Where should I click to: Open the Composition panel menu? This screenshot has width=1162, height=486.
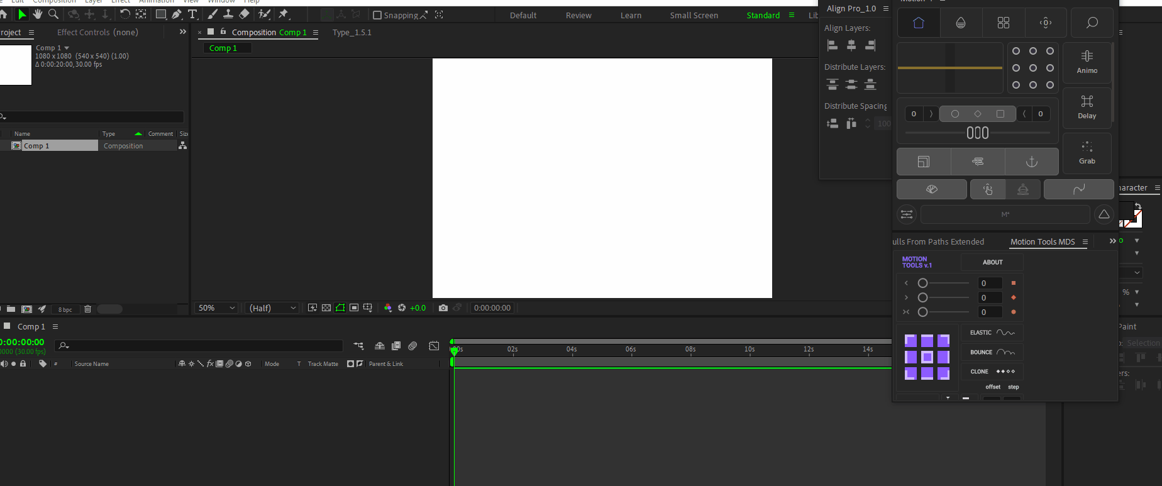(x=316, y=32)
